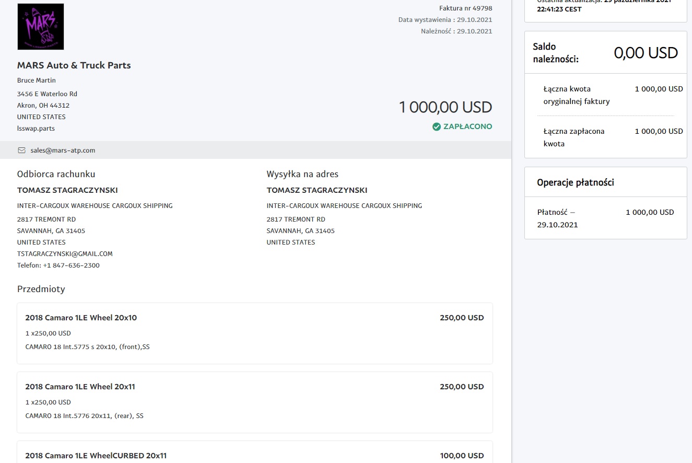
Task: Click the 'Przedmioty' items heading
Action: (x=41, y=289)
